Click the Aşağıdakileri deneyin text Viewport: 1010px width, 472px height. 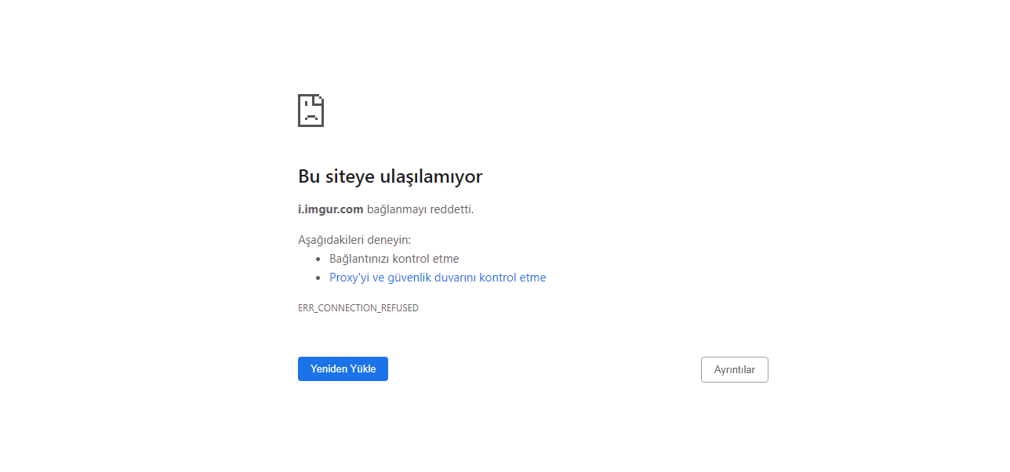point(354,240)
